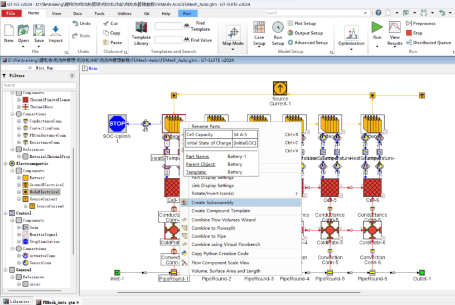Image resolution: width=455 pixels, height=305 pixels.
Task: Select Copy Python Creation Code
Action: coord(240,253)
